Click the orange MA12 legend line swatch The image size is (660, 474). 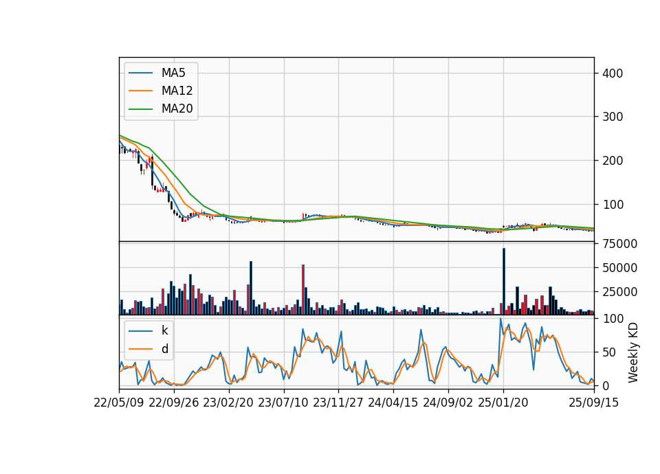[140, 91]
